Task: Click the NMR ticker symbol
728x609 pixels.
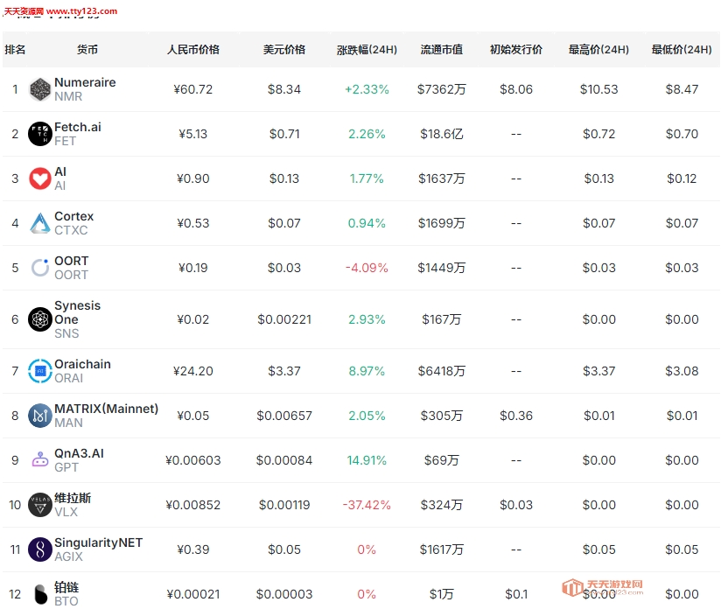Action: 68,96
